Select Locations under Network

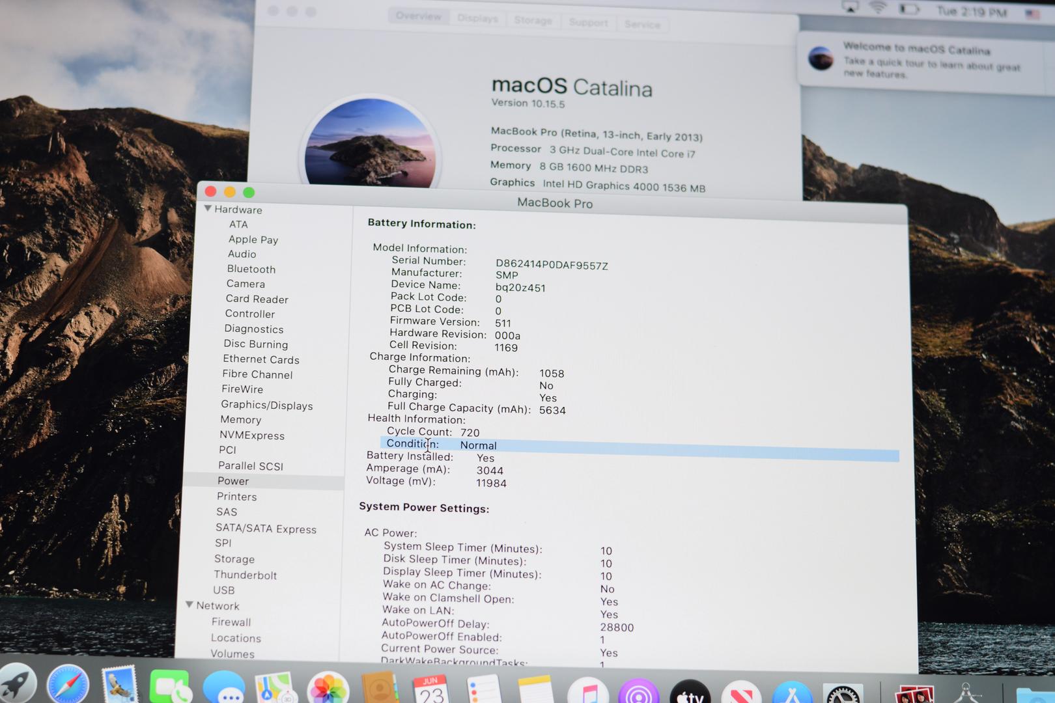(236, 639)
